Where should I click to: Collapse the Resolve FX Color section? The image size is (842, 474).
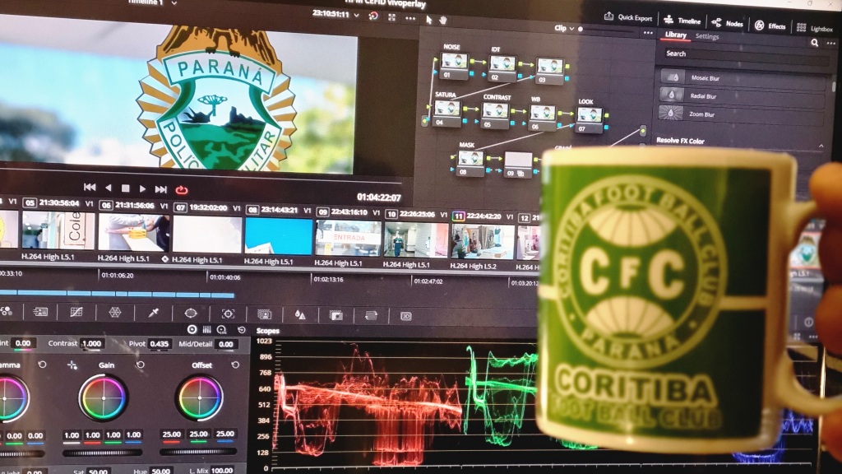click(x=821, y=146)
